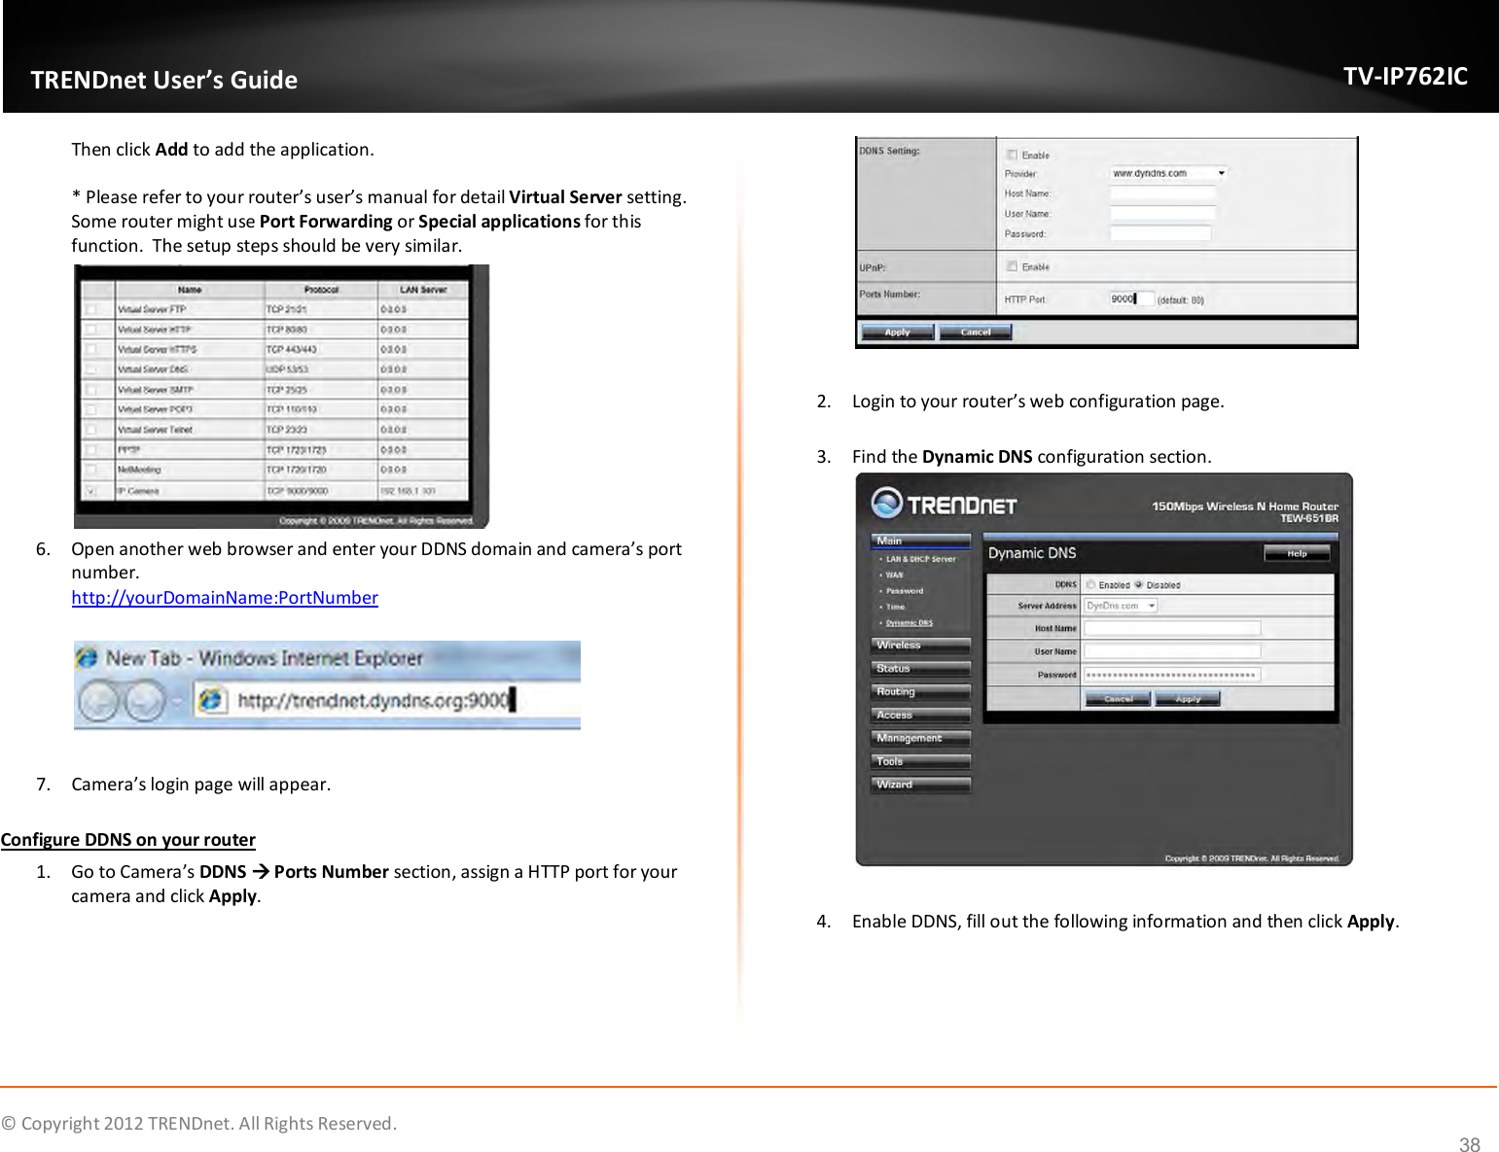Open the Server Address DynDns.com dropdown

pos(1121,606)
